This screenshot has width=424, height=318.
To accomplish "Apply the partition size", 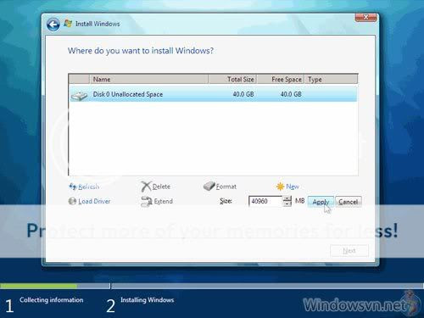I will (321, 202).
